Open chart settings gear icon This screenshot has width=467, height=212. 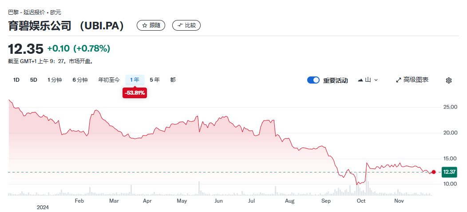[x=448, y=80]
